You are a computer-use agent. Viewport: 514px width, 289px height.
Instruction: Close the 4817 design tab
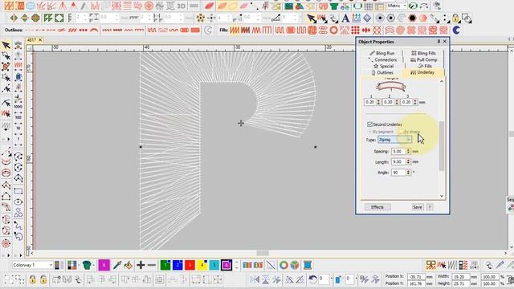(40, 40)
